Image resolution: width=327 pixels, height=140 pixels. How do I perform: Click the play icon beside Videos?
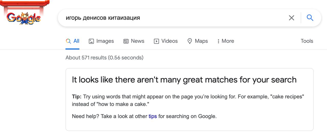coord(156,41)
